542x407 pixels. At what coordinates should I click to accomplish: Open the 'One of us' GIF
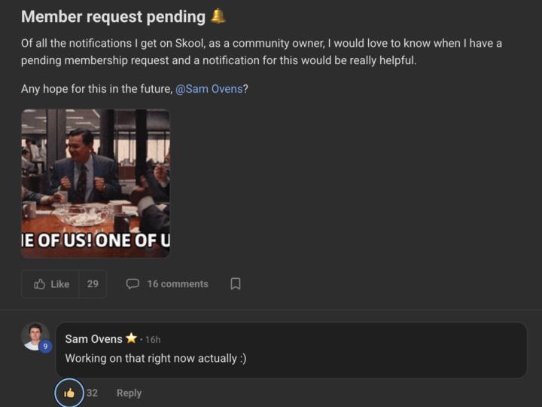pos(96,183)
